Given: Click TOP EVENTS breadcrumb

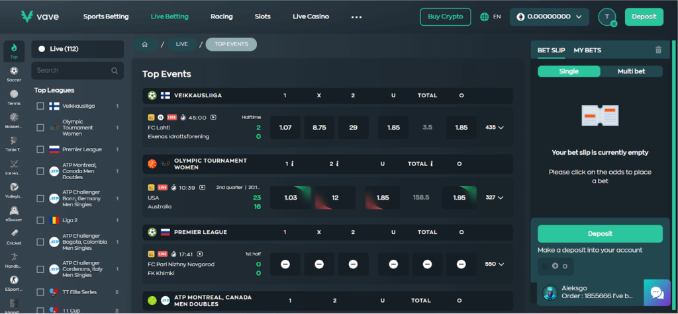Looking at the screenshot, I should point(231,44).
